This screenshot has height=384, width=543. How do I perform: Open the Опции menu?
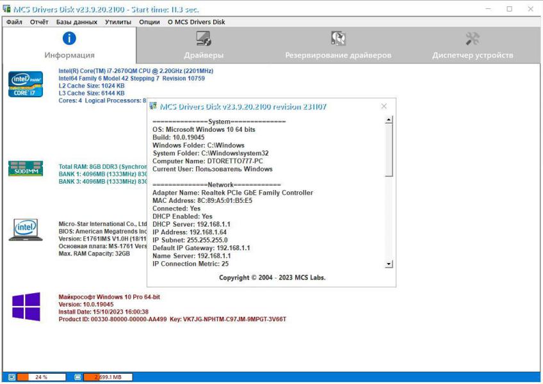click(149, 22)
